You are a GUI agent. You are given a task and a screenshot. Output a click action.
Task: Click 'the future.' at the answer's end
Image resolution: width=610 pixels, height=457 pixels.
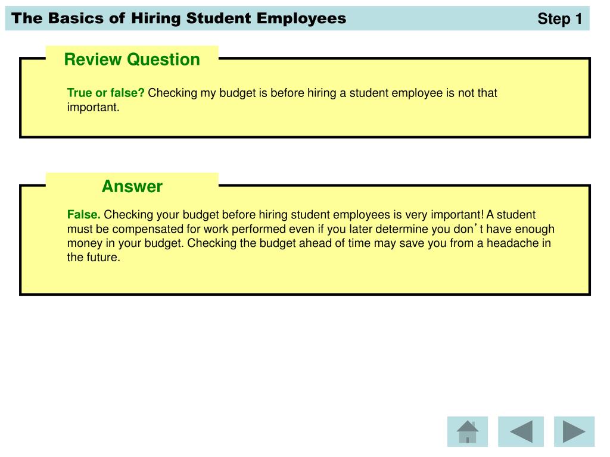click(x=94, y=257)
